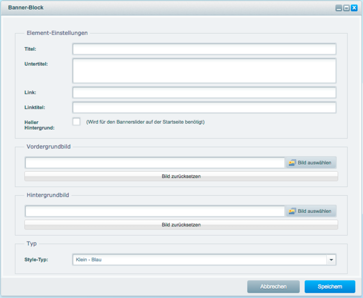Enable the Heller Hintergrund checkbox
363x298 pixels.
tap(77, 121)
